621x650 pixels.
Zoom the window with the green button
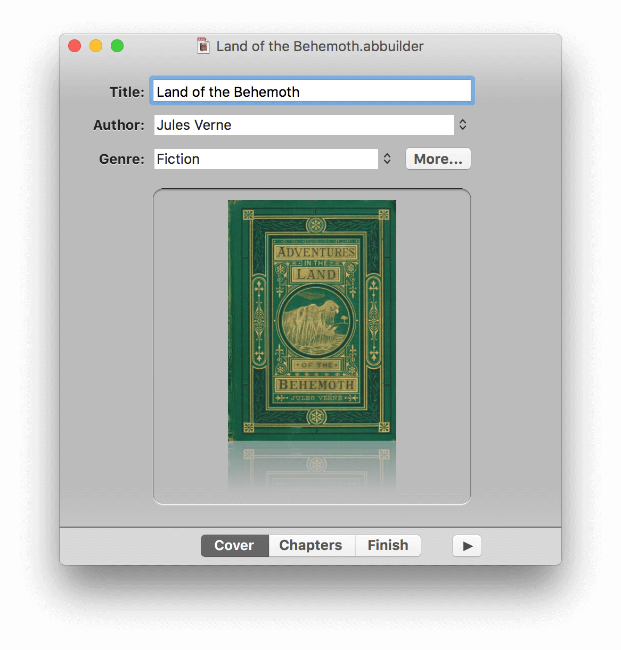(x=117, y=46)
